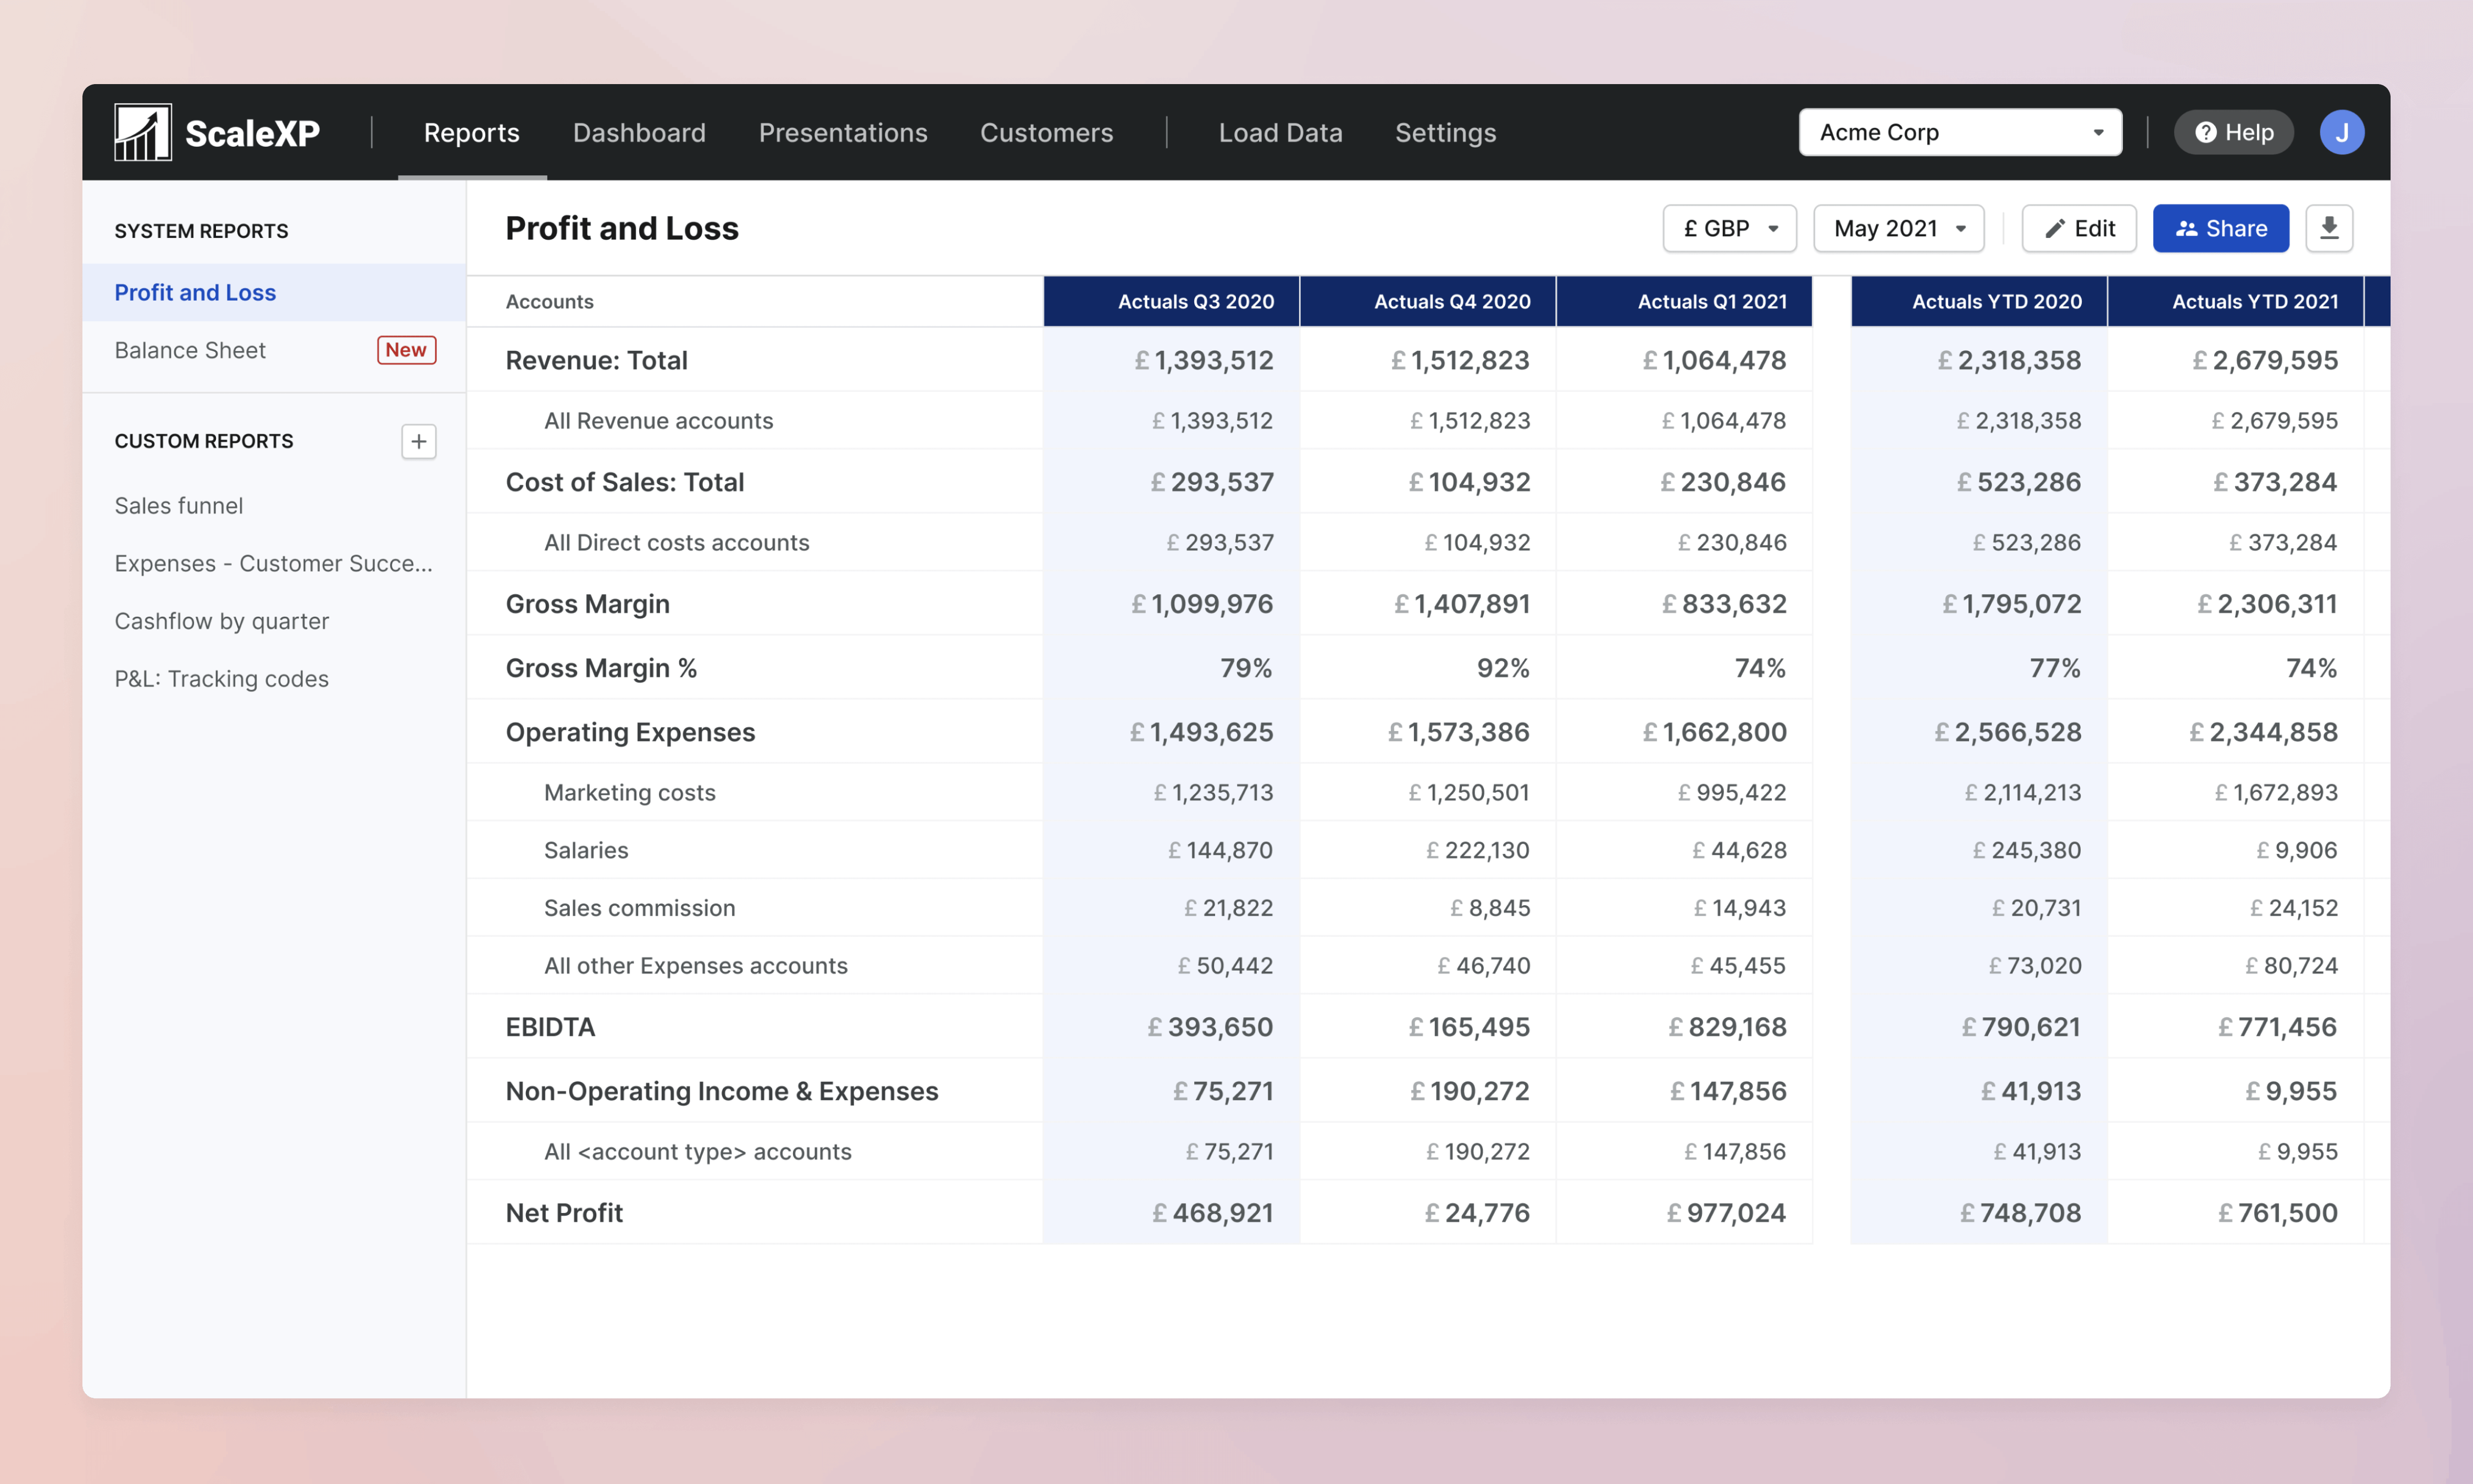Navigate to Settings
The image size is (2473, 1484).
click(1444, 132)
